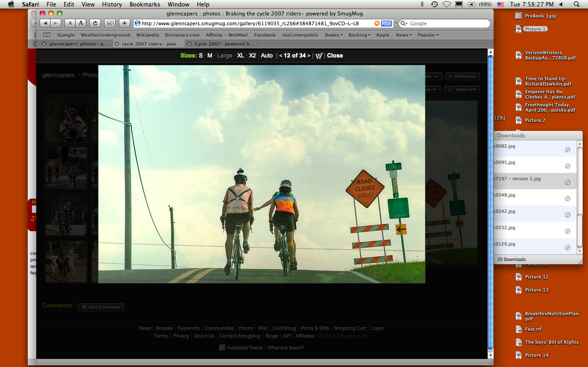The image size is (588, 367).
Task: Open the Wikipedia bookmark
Action: click(147, 35)
